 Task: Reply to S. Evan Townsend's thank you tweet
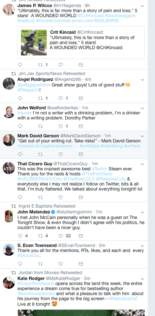click(x=20, y=264)
